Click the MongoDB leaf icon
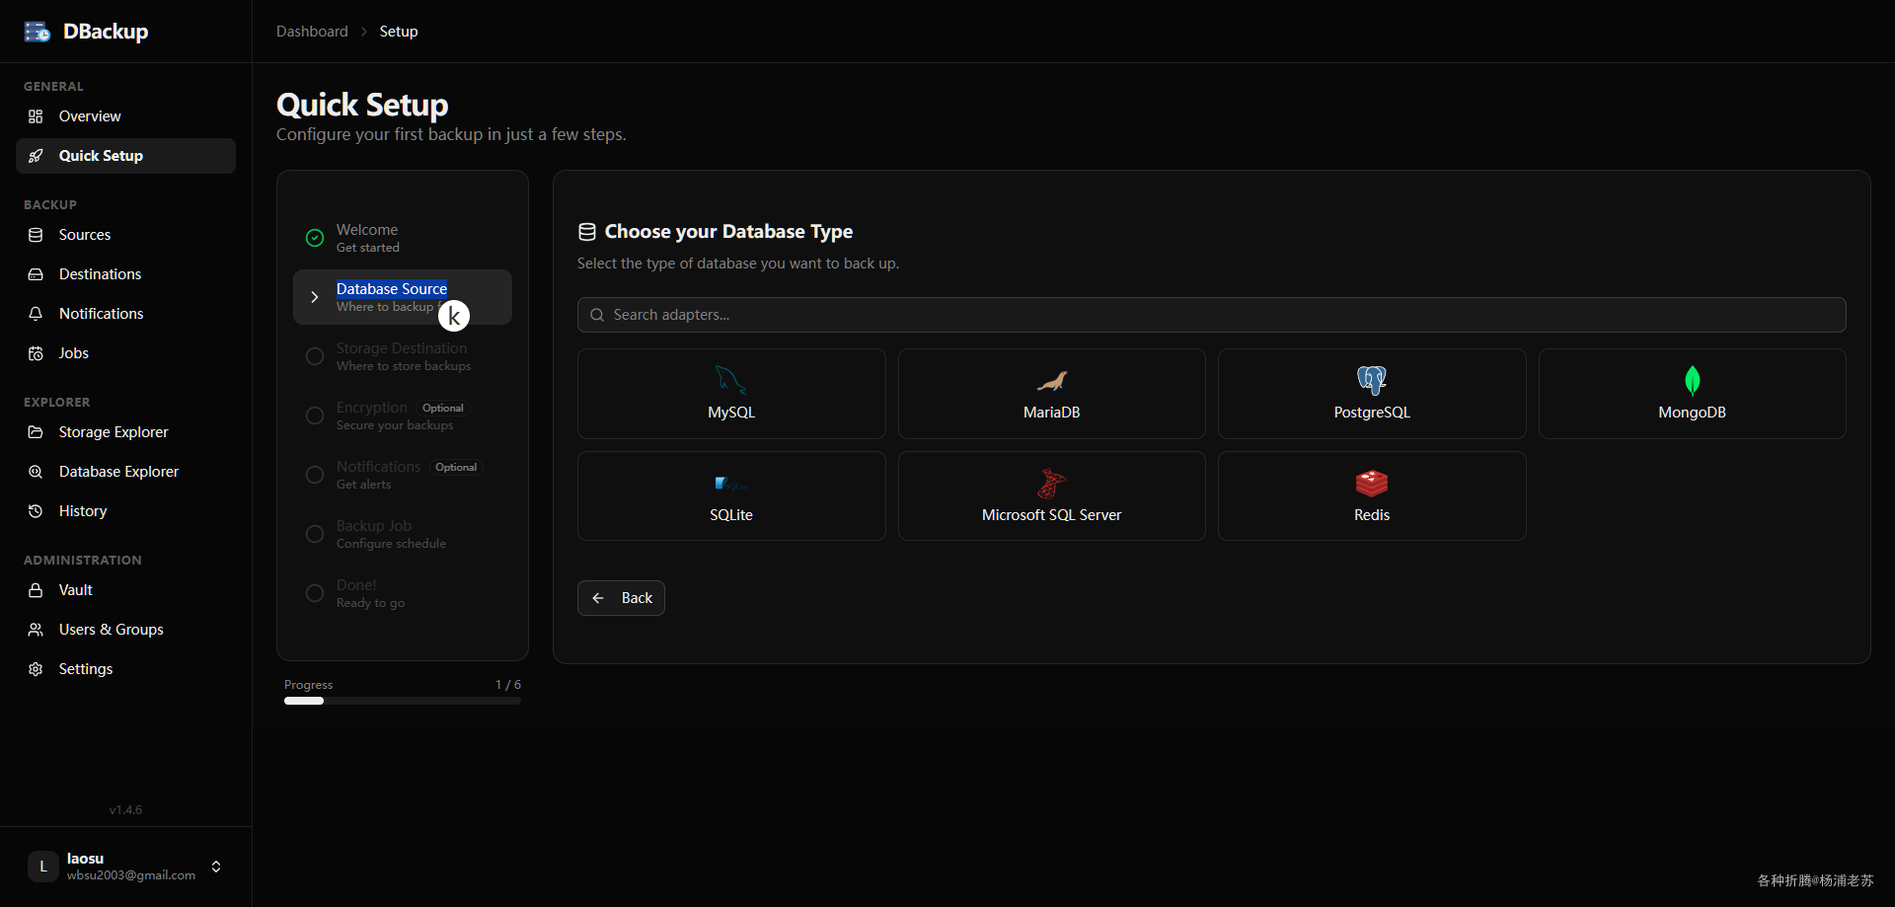 [x=1693, y=380]
